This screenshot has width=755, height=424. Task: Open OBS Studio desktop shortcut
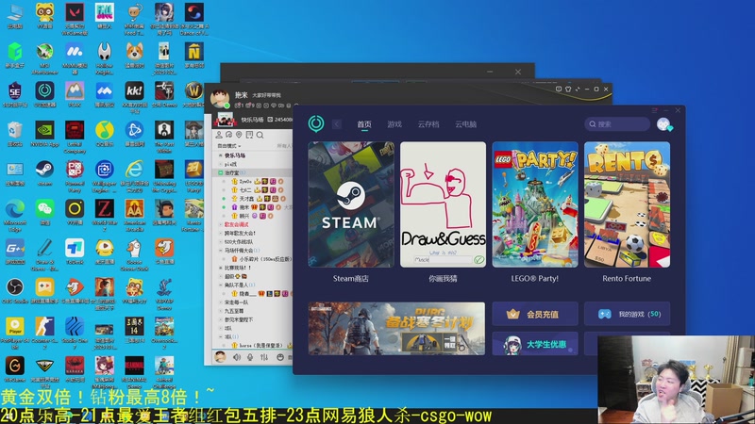(x=15, y=290)
